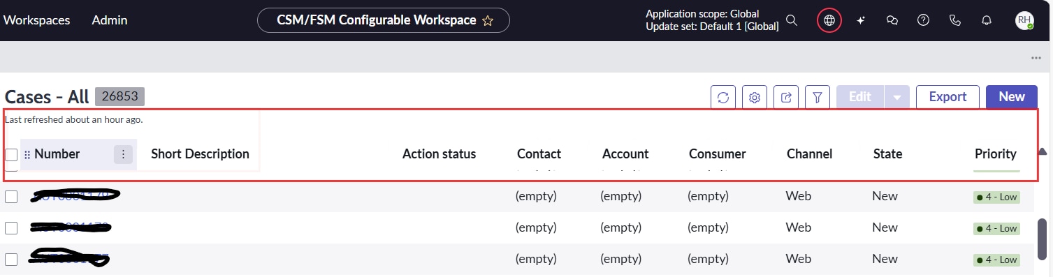Screen dimensions: 1053x277
Task: Check the first case row checkbox
Action: click(11, 197)
